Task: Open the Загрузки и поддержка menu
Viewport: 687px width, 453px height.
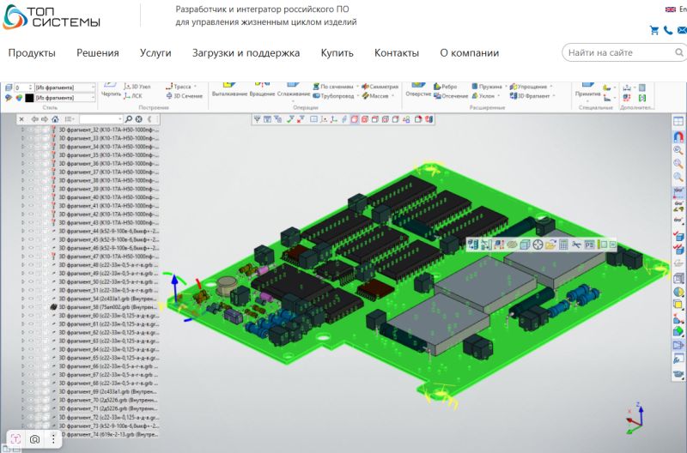Action: [x=246, y=53]
